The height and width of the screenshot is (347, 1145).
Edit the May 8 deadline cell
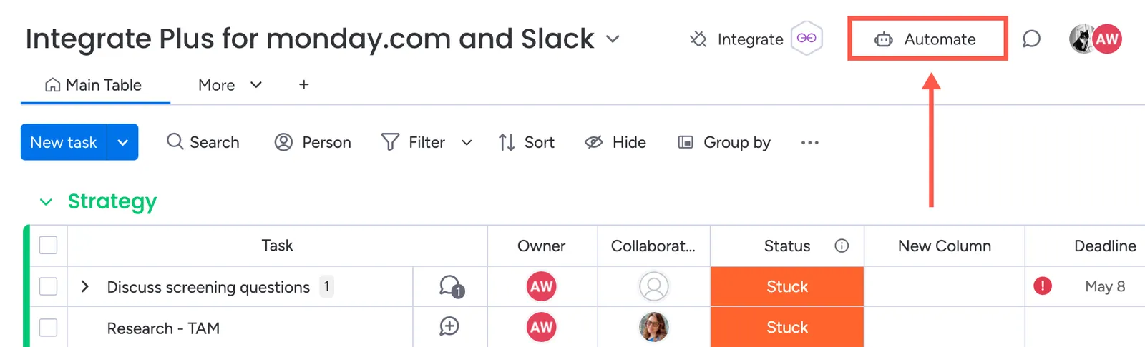[x=1105, y=286]
